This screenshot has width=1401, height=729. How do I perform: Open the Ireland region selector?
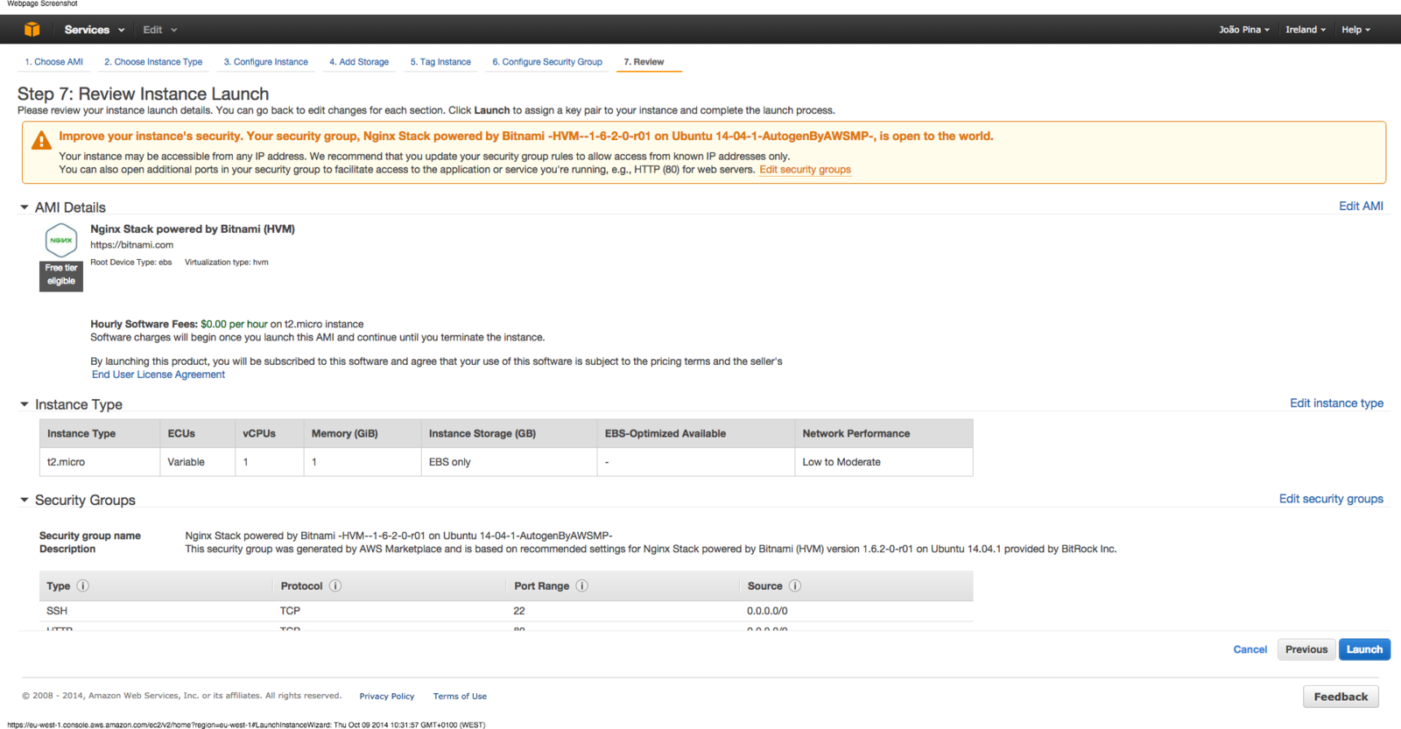pyautogui.click(x=1306, y=30)
